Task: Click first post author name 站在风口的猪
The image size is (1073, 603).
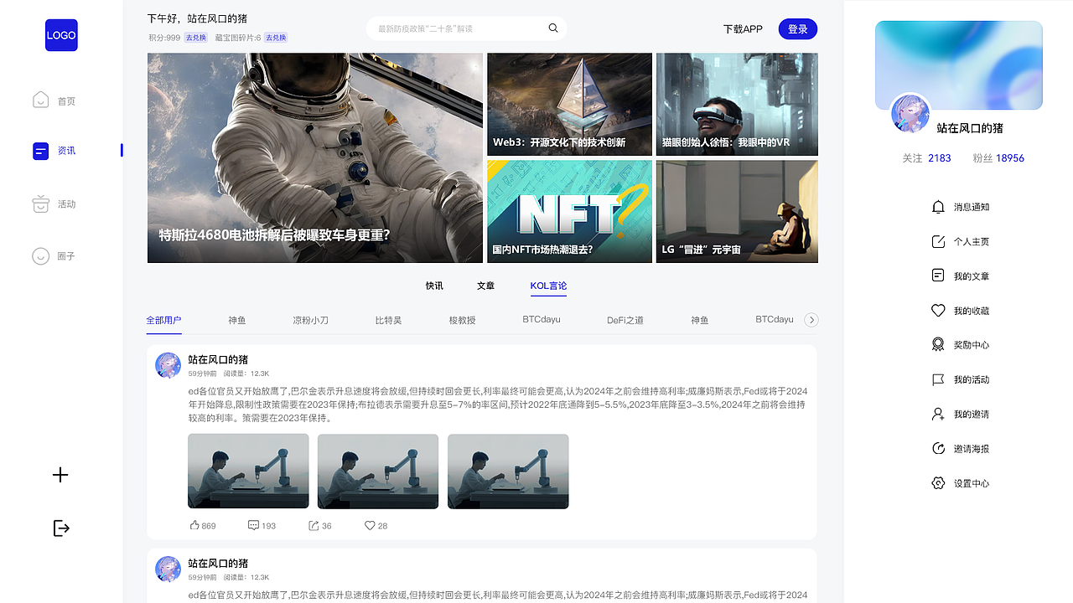Action: (x=218, y=359)
